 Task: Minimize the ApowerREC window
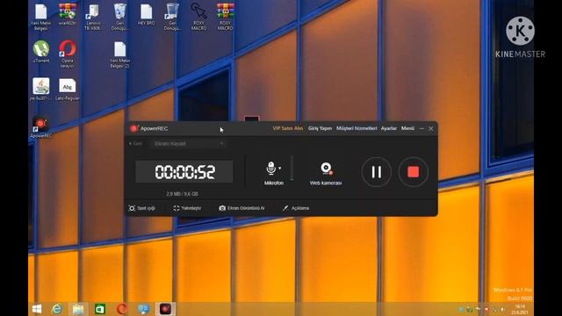tap(421, 128)
